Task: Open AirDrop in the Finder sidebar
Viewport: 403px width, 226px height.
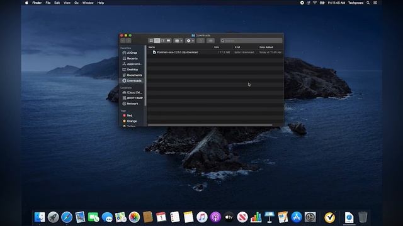Action: point(132,53)
